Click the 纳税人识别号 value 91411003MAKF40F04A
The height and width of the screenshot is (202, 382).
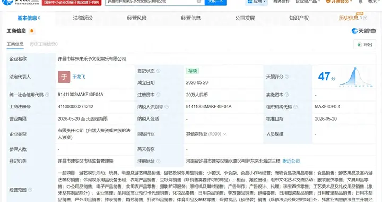[209, 107]
